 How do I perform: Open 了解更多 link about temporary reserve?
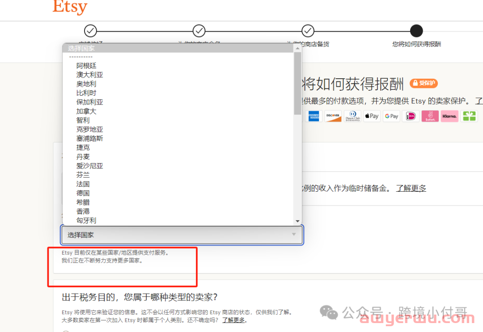411,188
